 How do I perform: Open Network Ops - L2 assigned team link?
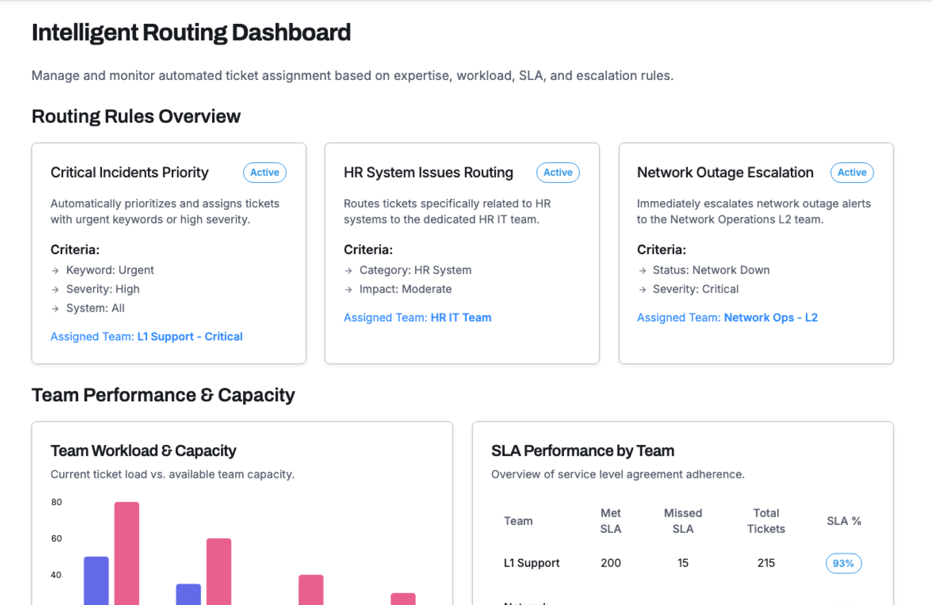(770, 318)
